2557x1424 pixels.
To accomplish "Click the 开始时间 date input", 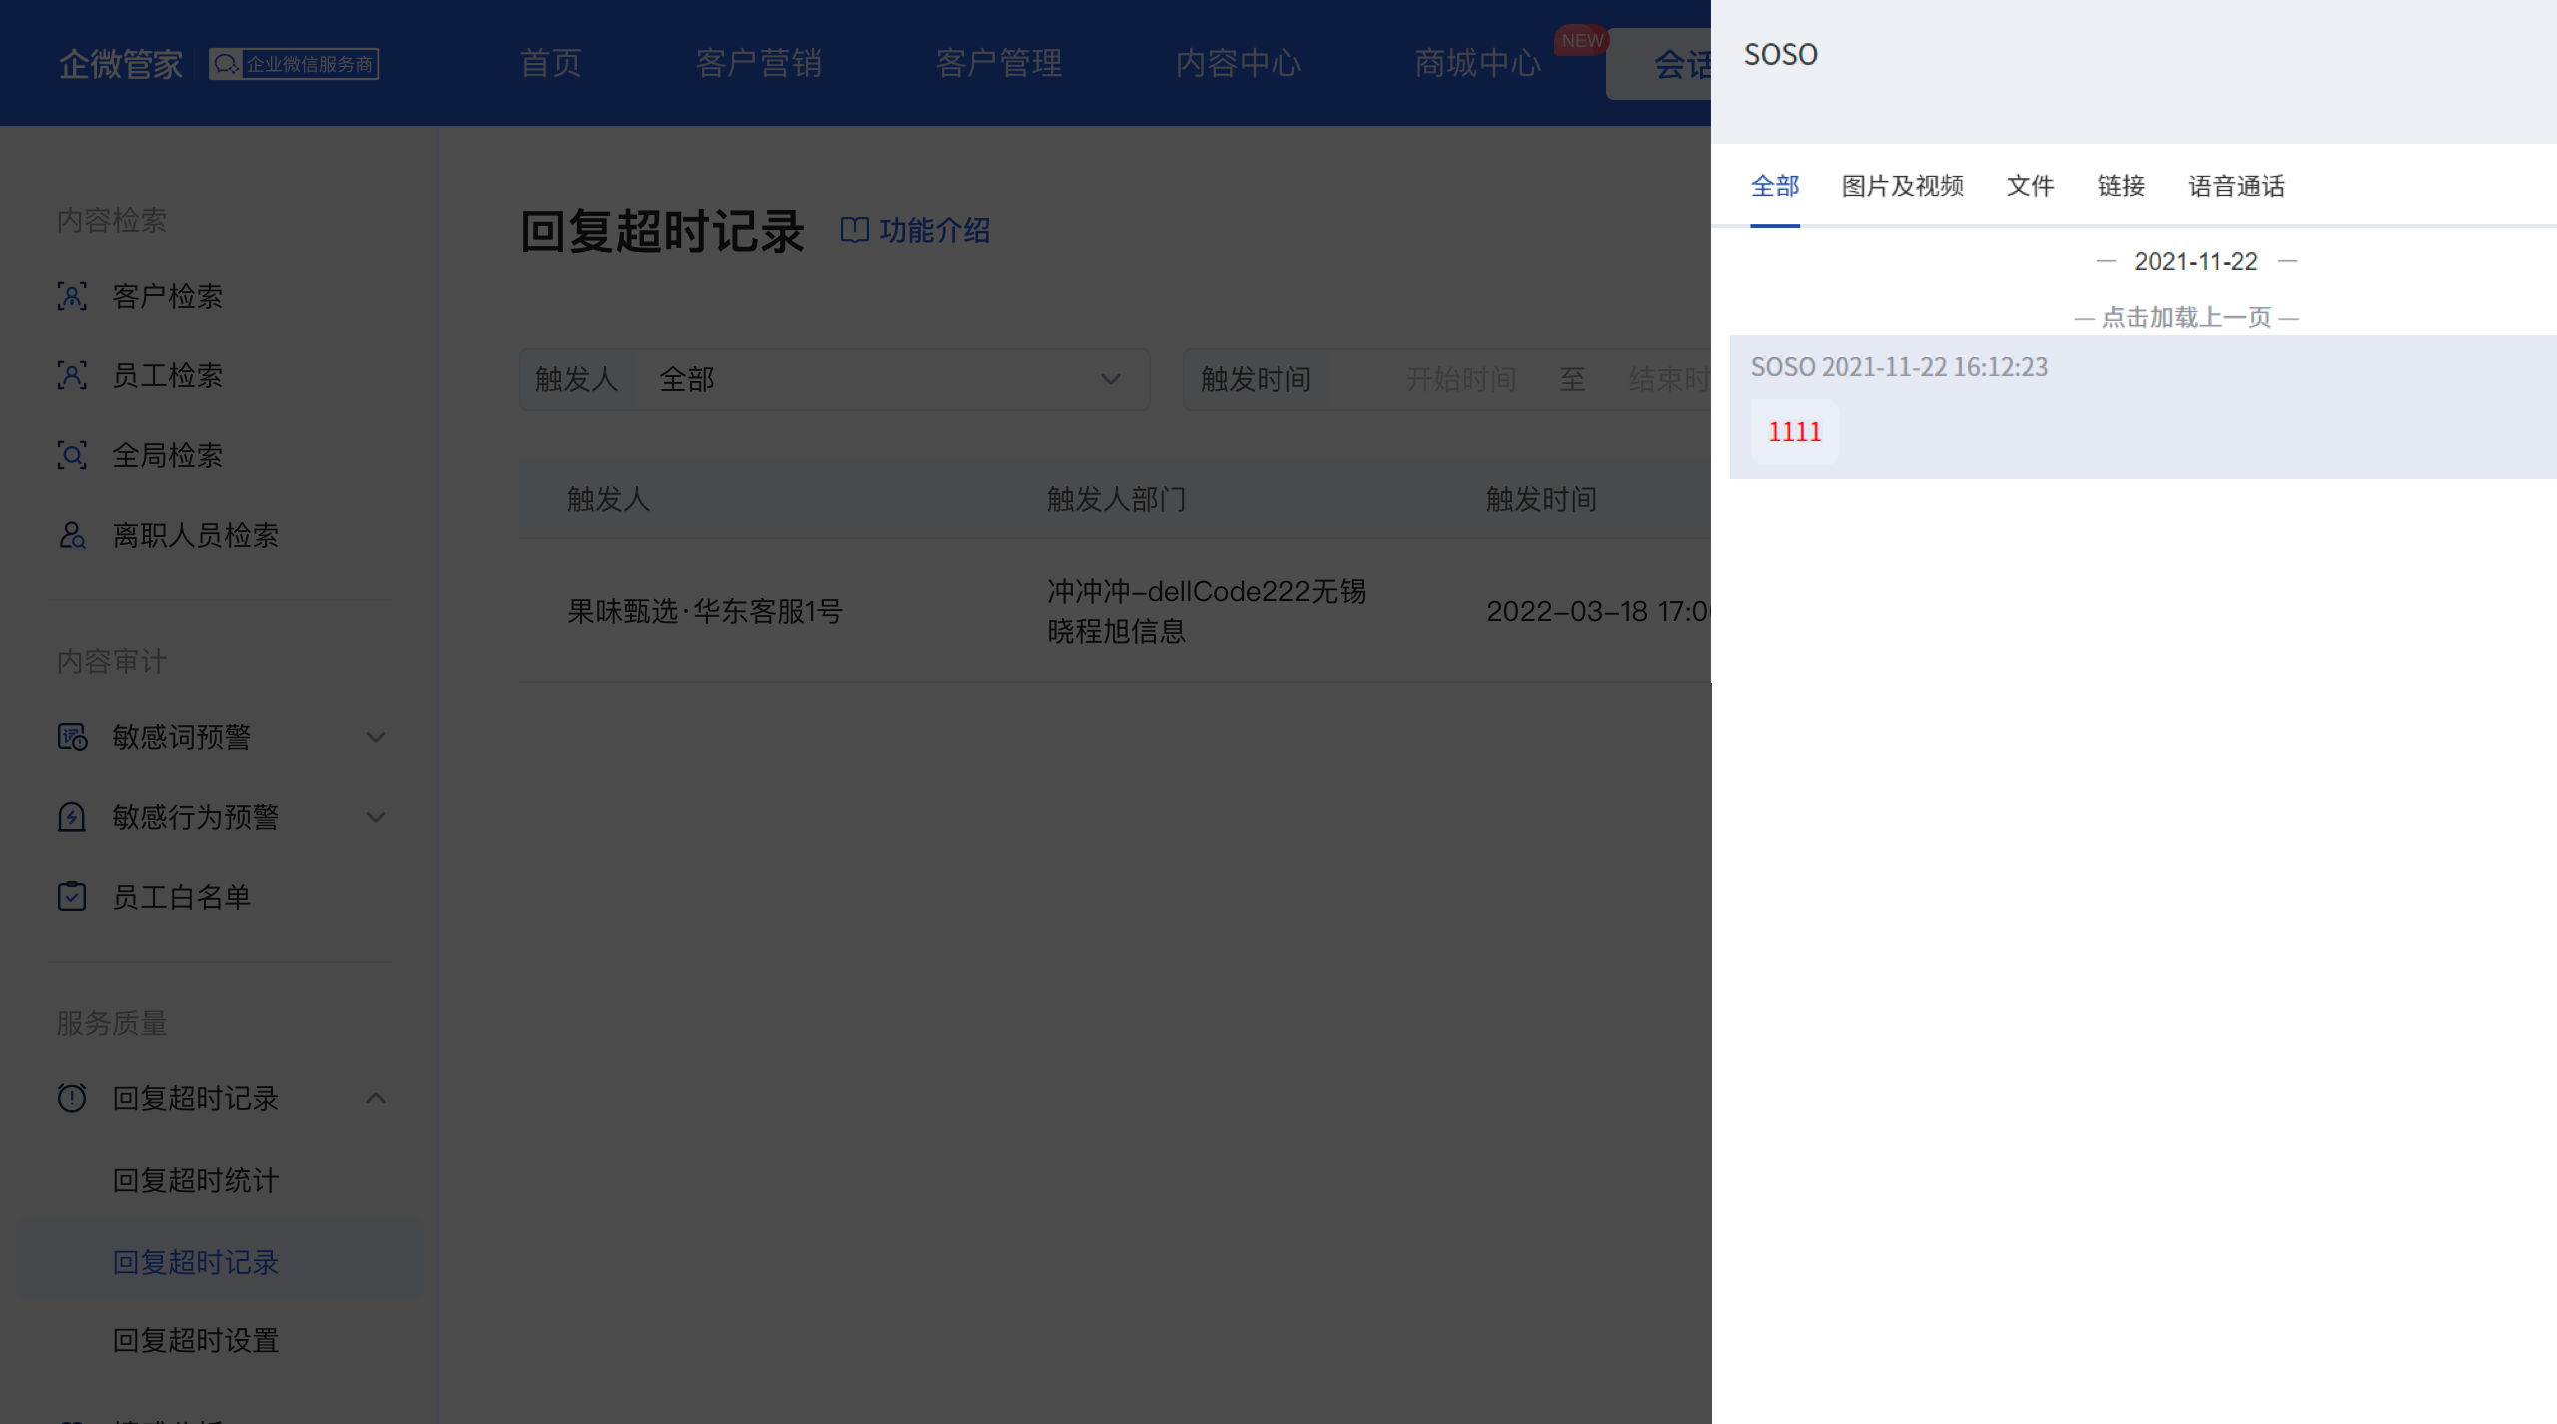I will point(1461,379).
